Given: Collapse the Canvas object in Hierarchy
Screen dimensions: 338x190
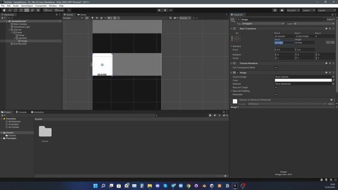Looking at the screenshot, I should pos(10,30).
